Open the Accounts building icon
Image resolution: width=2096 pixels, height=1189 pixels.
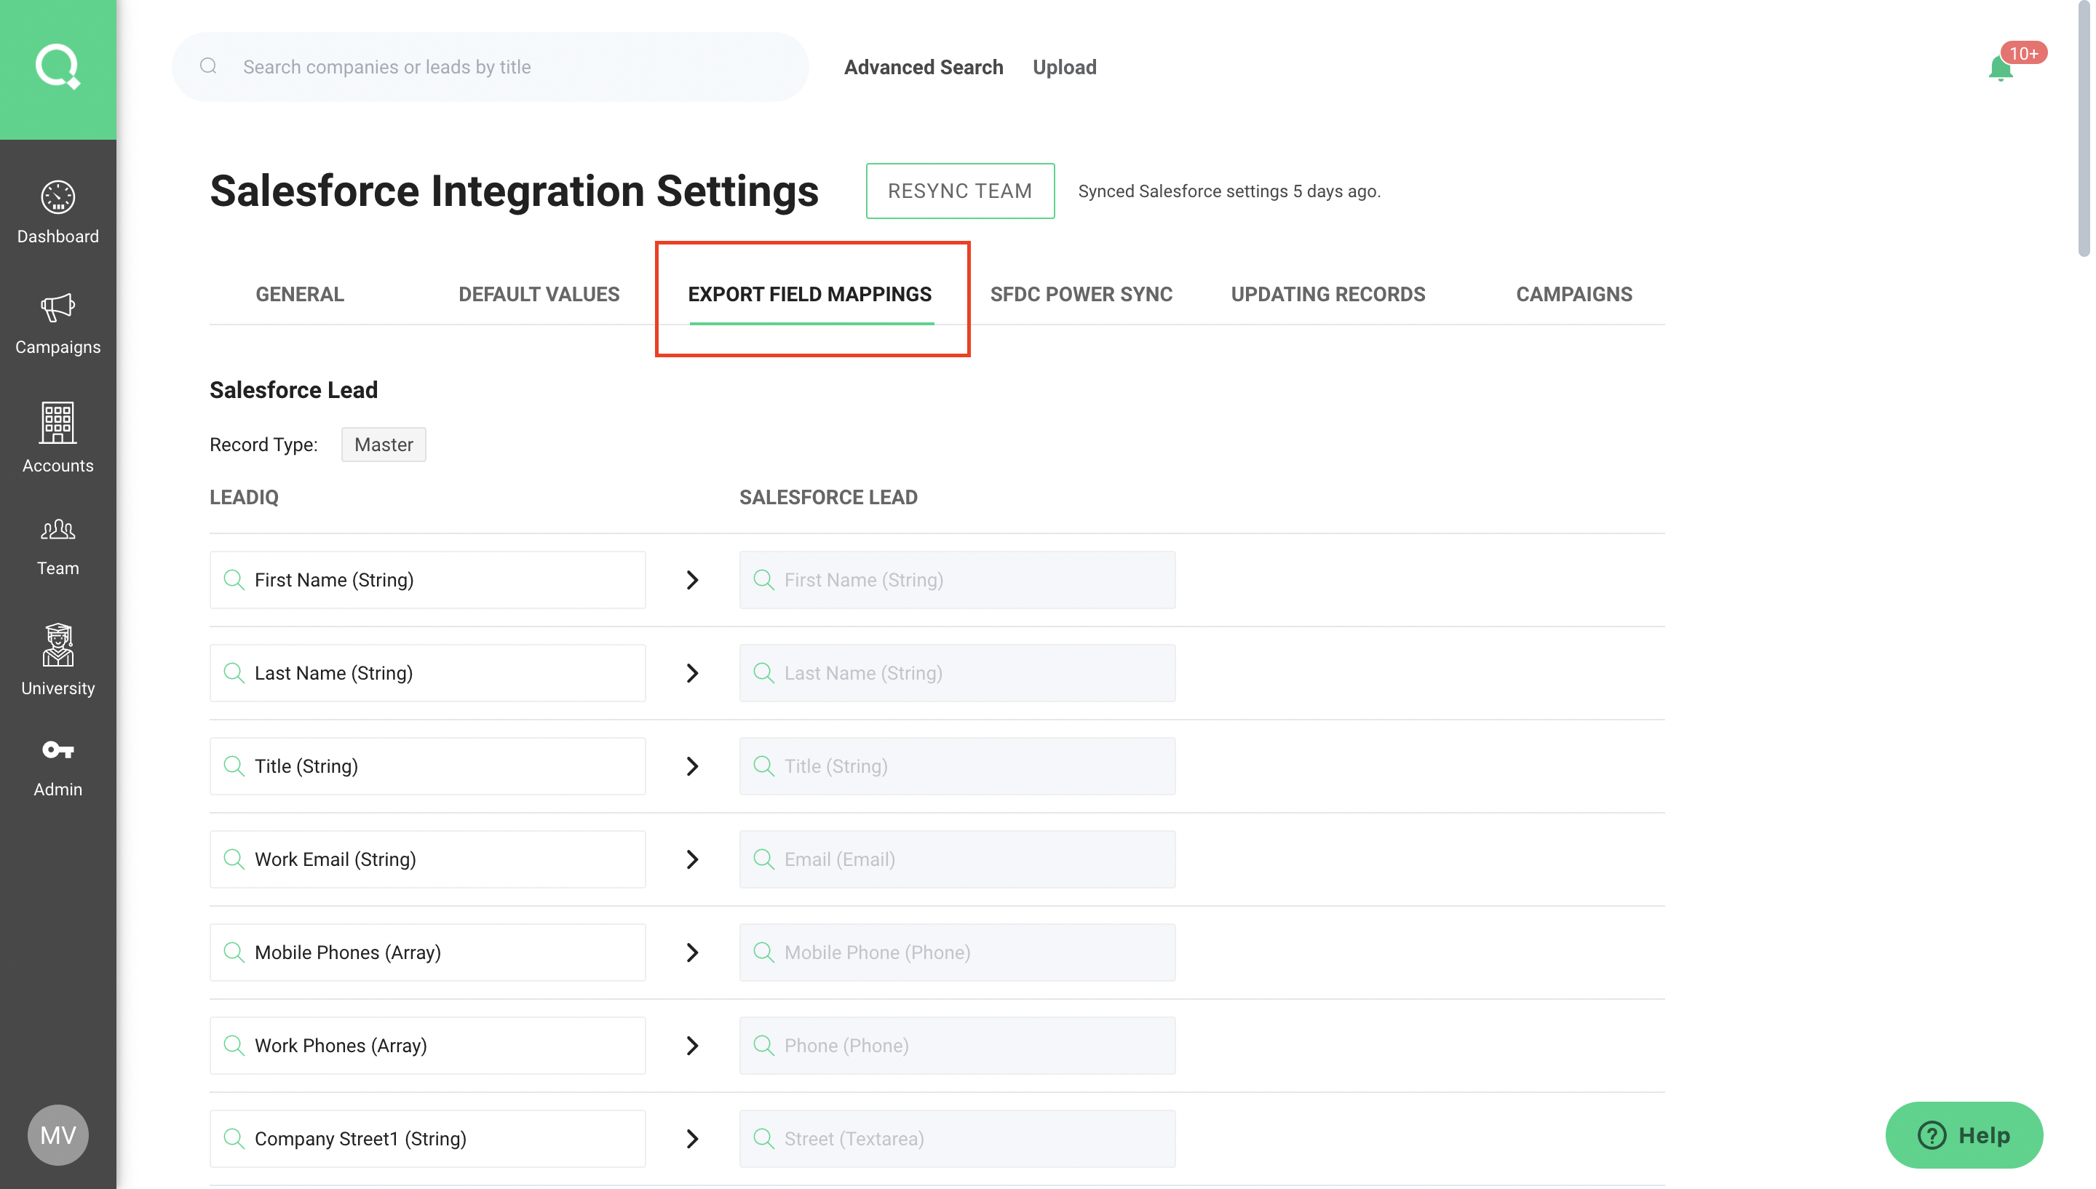[58, 423]
